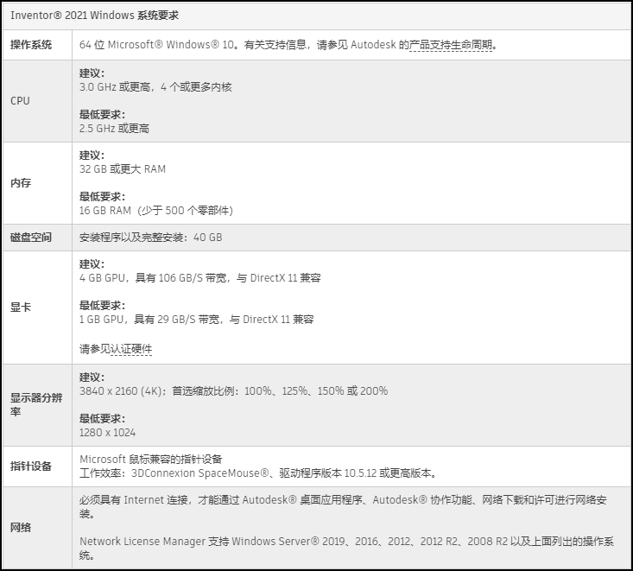The image size is (633, 571).
Task: Select the 操作系统 row header
Action: [31, 44]
